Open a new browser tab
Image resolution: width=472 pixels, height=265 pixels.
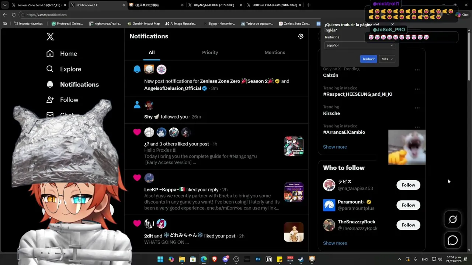point(309,5)
